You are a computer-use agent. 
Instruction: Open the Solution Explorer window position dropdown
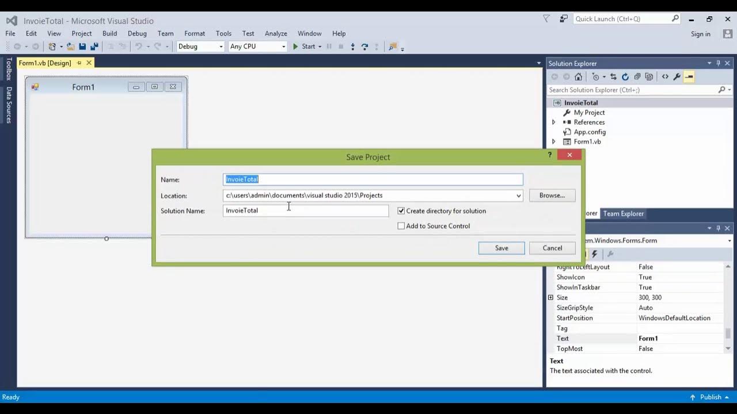pos(709,63)
